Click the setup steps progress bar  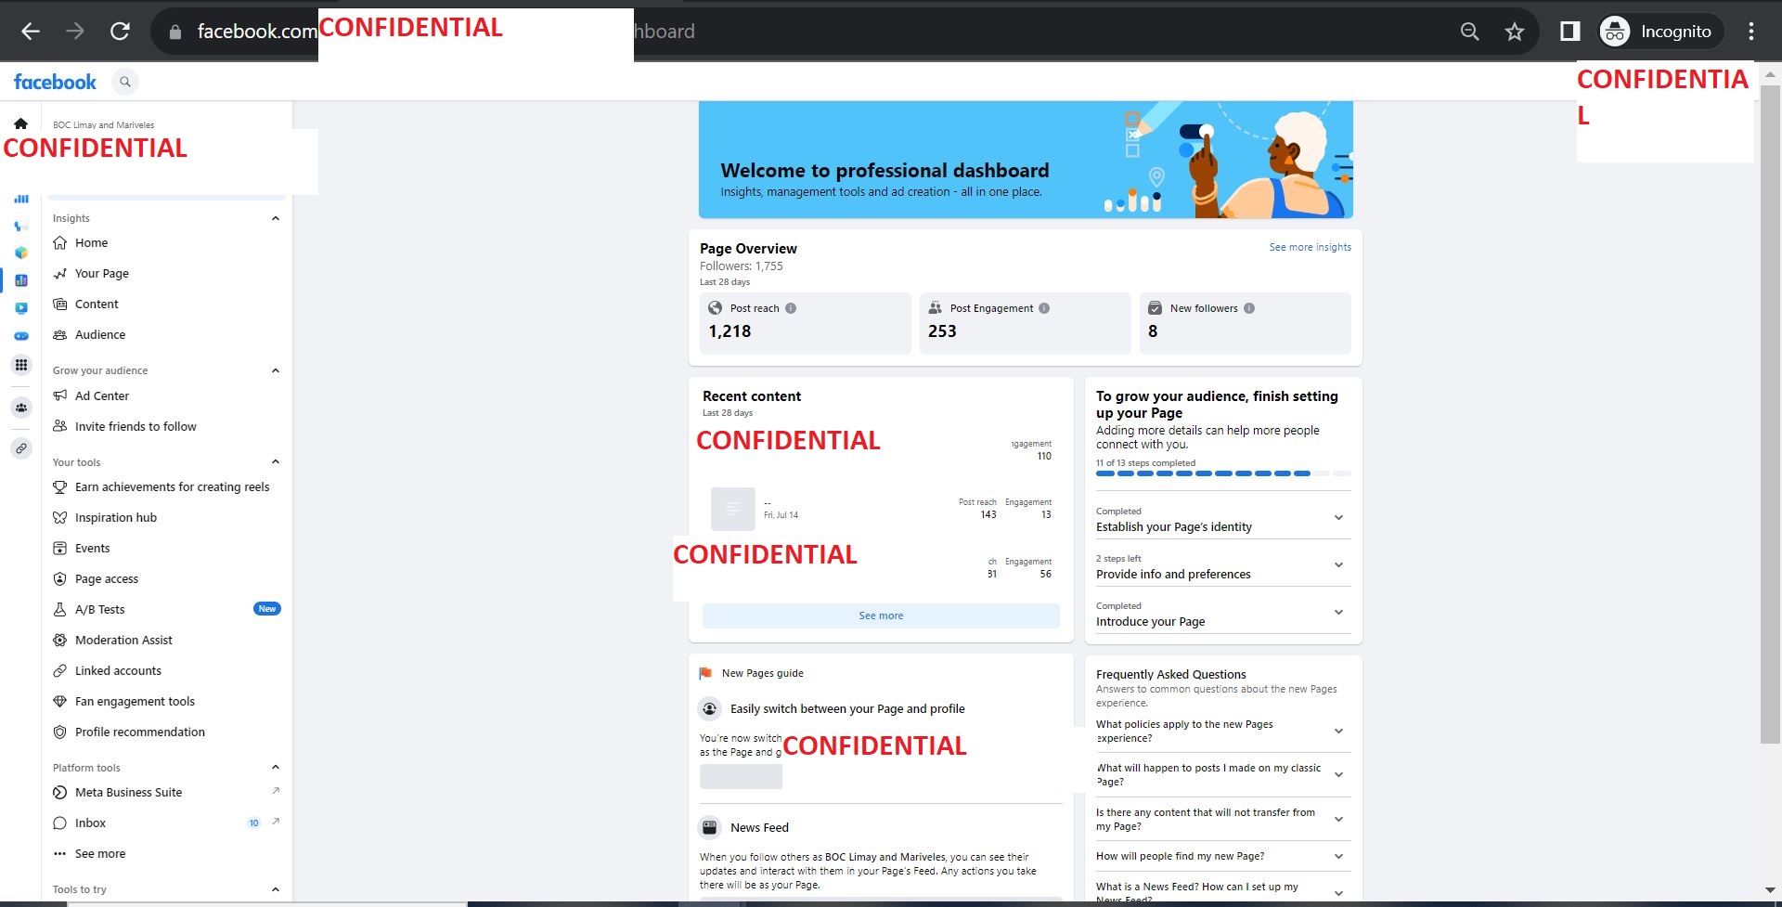click(1223, 473)
